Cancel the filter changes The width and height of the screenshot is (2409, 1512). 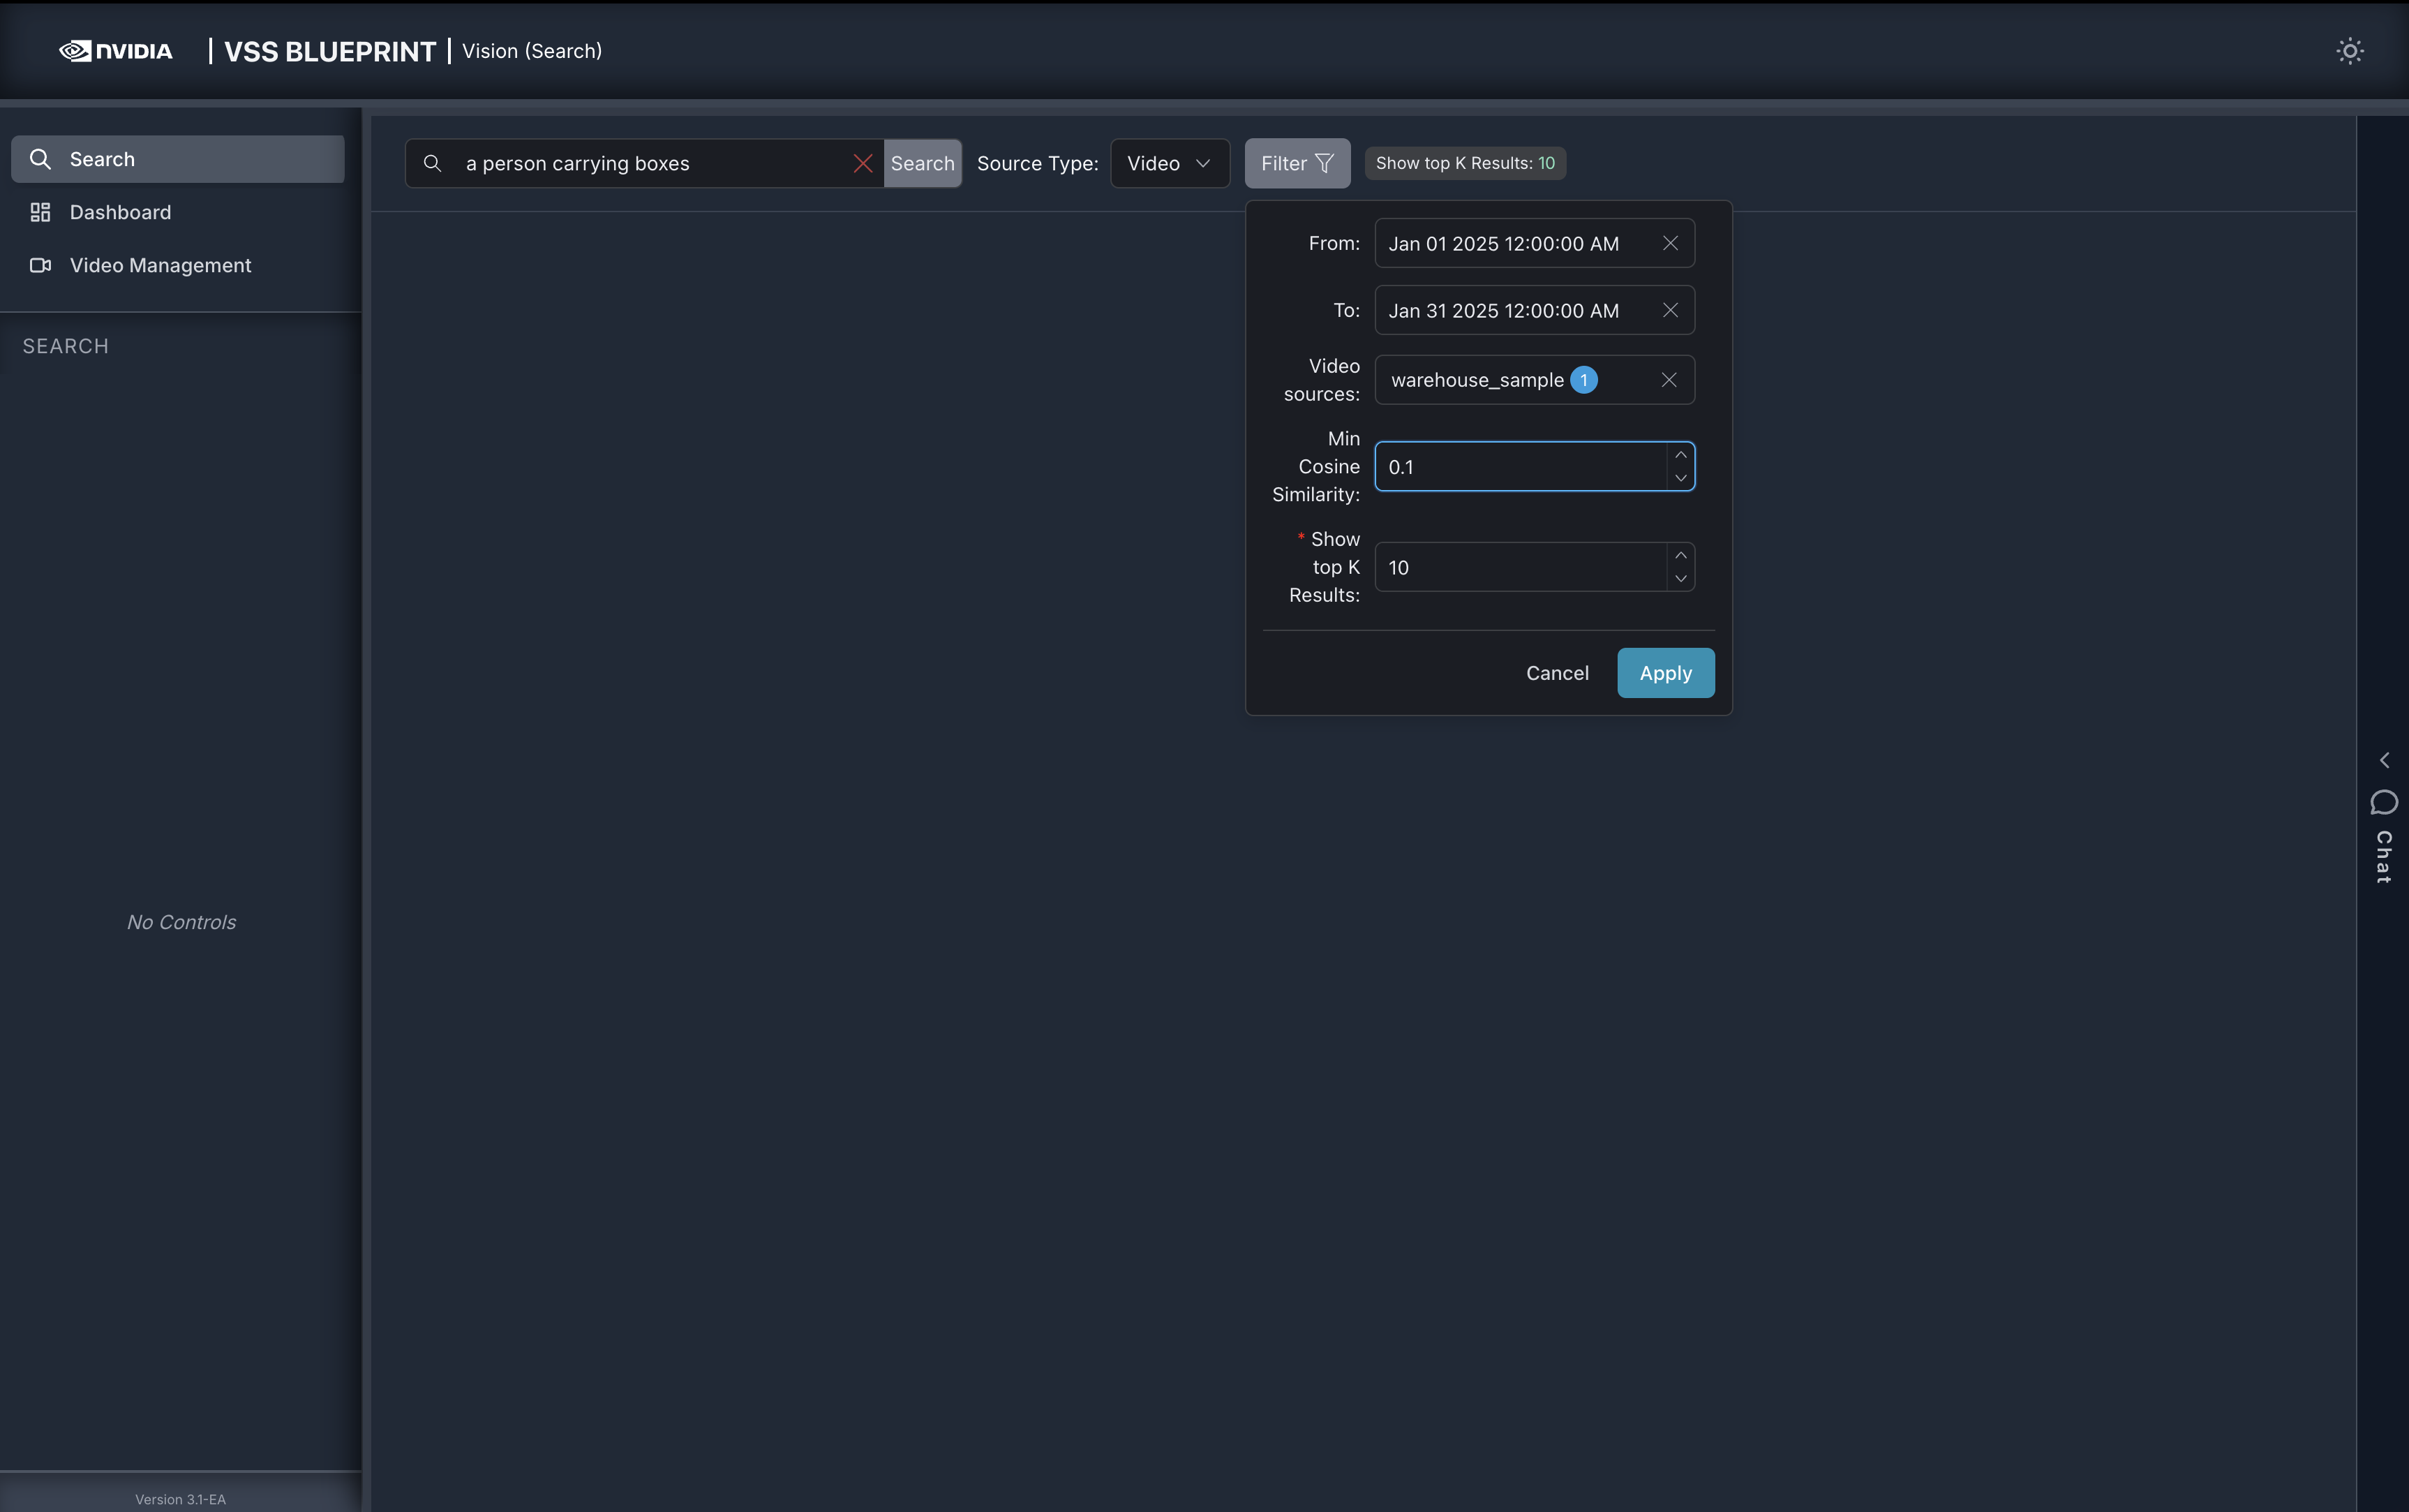click(x=1556, y=673)
